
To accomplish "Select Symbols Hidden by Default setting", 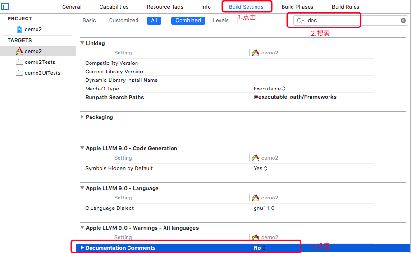I will click(119, 168).
